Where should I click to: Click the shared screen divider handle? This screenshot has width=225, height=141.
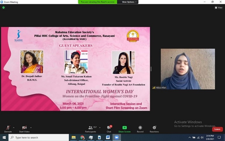tap(151, 69)
